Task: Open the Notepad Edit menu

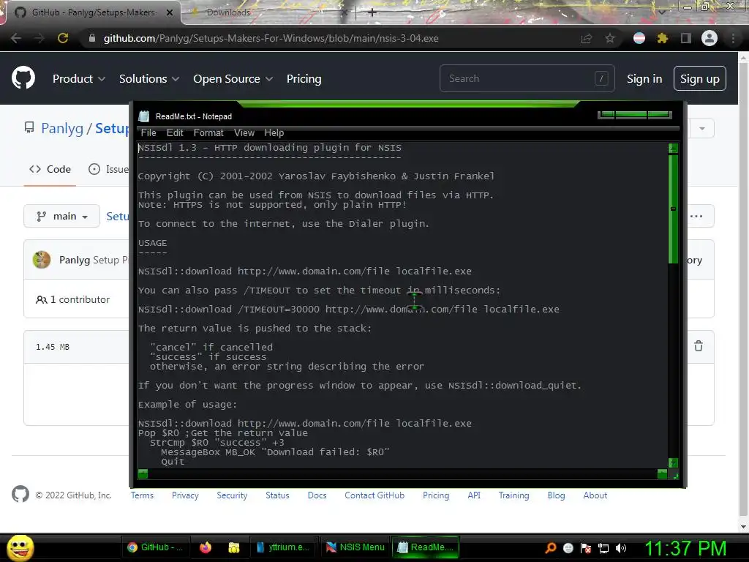Action: (x=175, y=133)
